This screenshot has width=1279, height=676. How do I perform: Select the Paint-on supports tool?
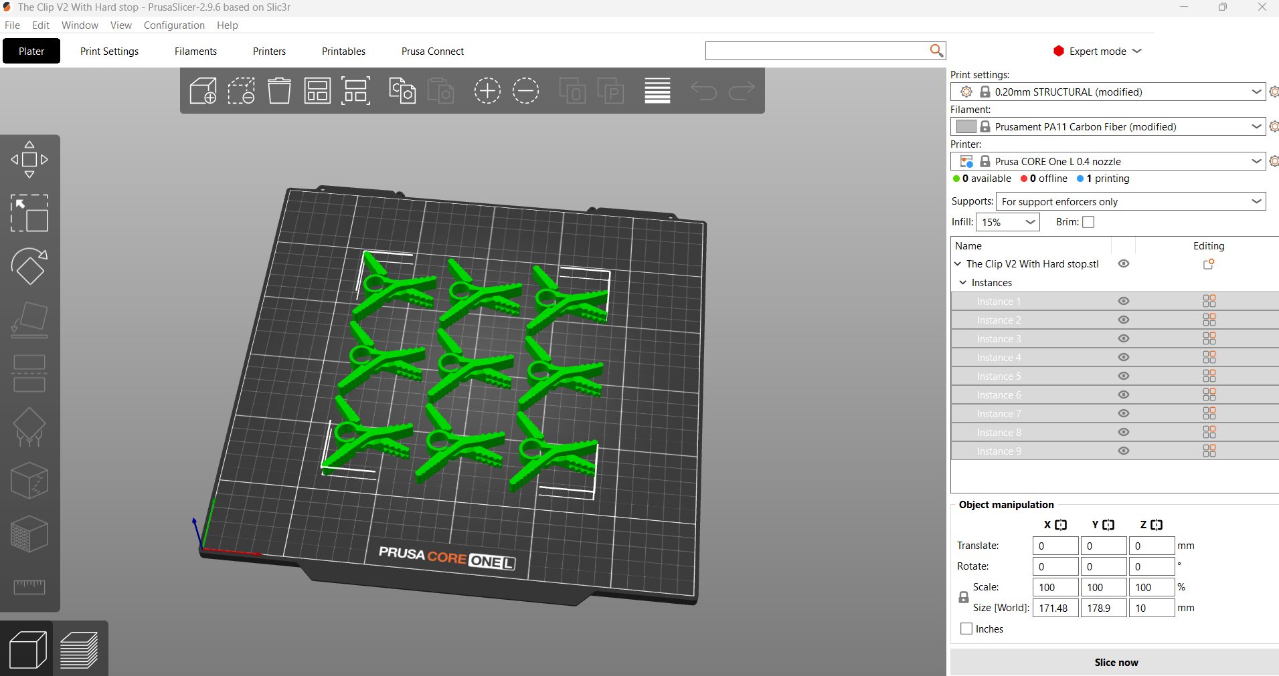29,427
